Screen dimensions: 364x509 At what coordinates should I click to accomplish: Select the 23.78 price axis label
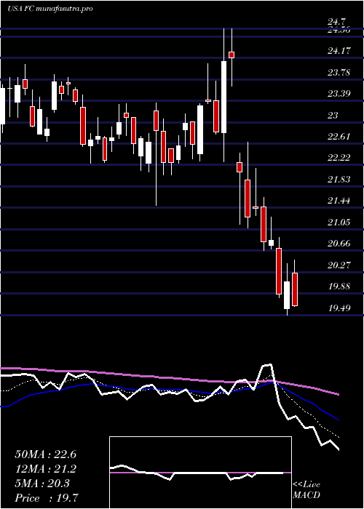tap(339, 72)
